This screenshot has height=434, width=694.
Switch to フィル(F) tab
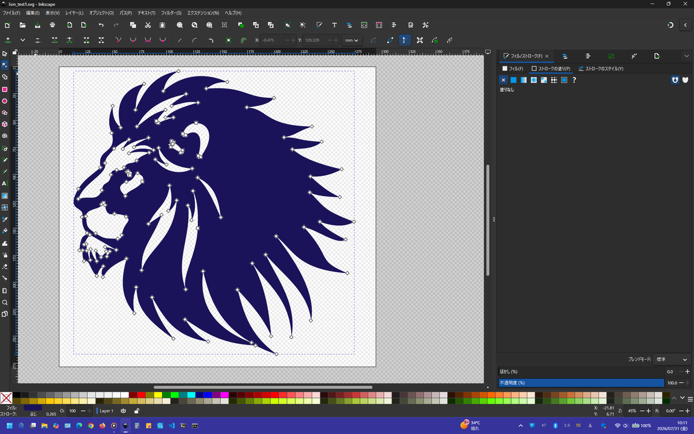coord(513,69)
